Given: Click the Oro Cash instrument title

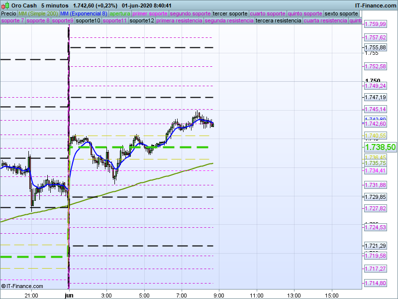Looking at the screenshot, I should point(24,5).
